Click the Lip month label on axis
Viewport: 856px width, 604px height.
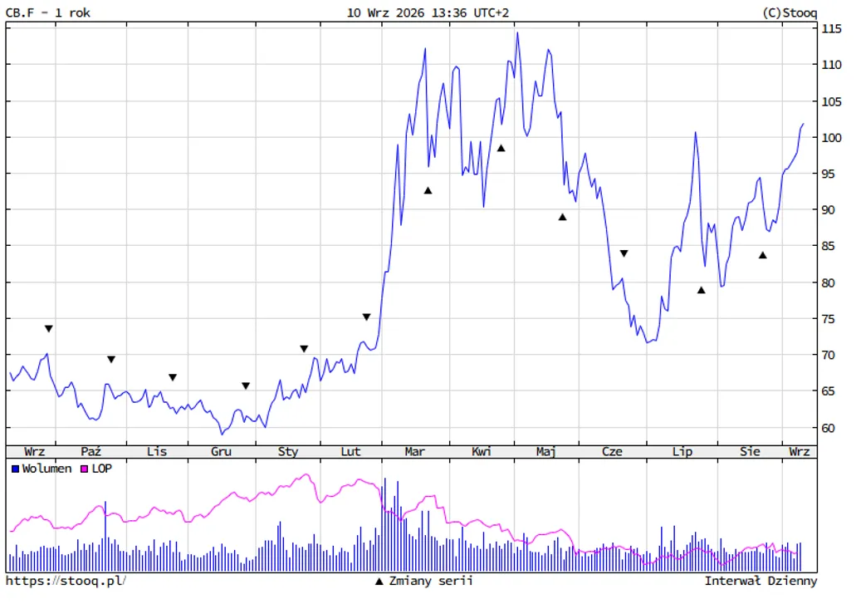tap(682, 452)
